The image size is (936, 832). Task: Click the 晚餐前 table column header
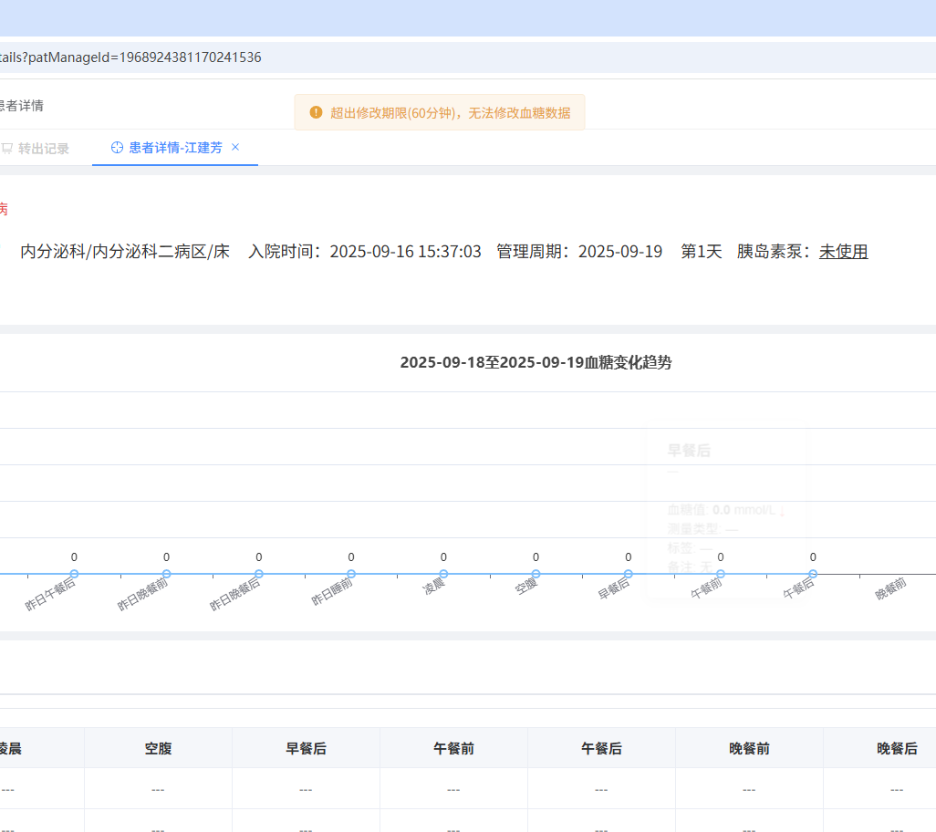point(749,748)
